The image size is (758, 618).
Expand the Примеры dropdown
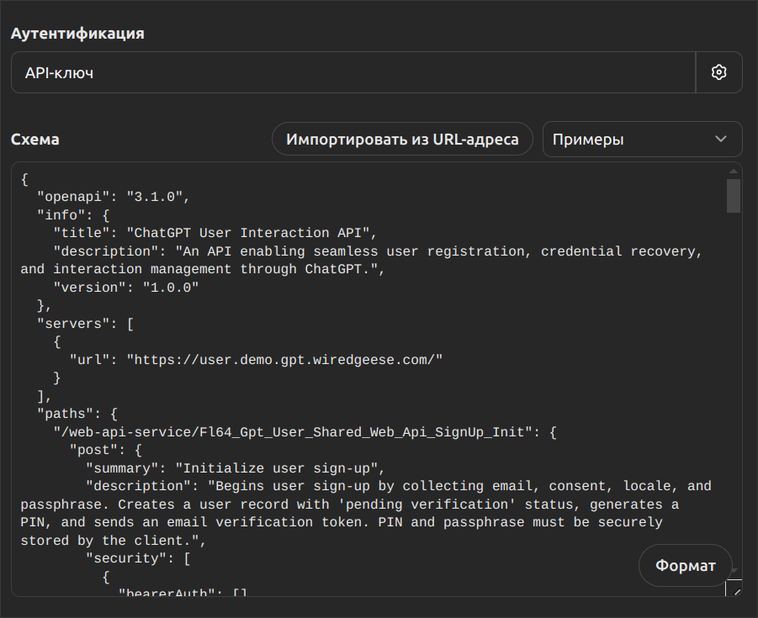click(642, 139)
